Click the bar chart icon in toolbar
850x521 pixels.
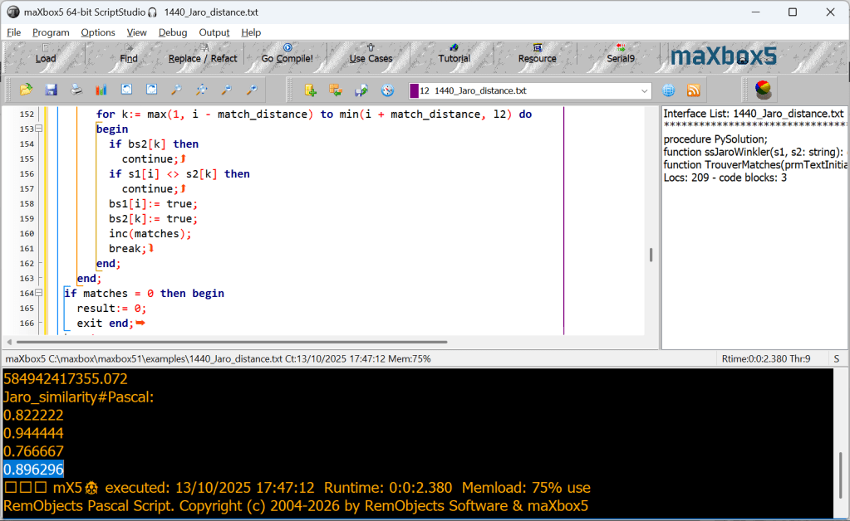(101, 90)
